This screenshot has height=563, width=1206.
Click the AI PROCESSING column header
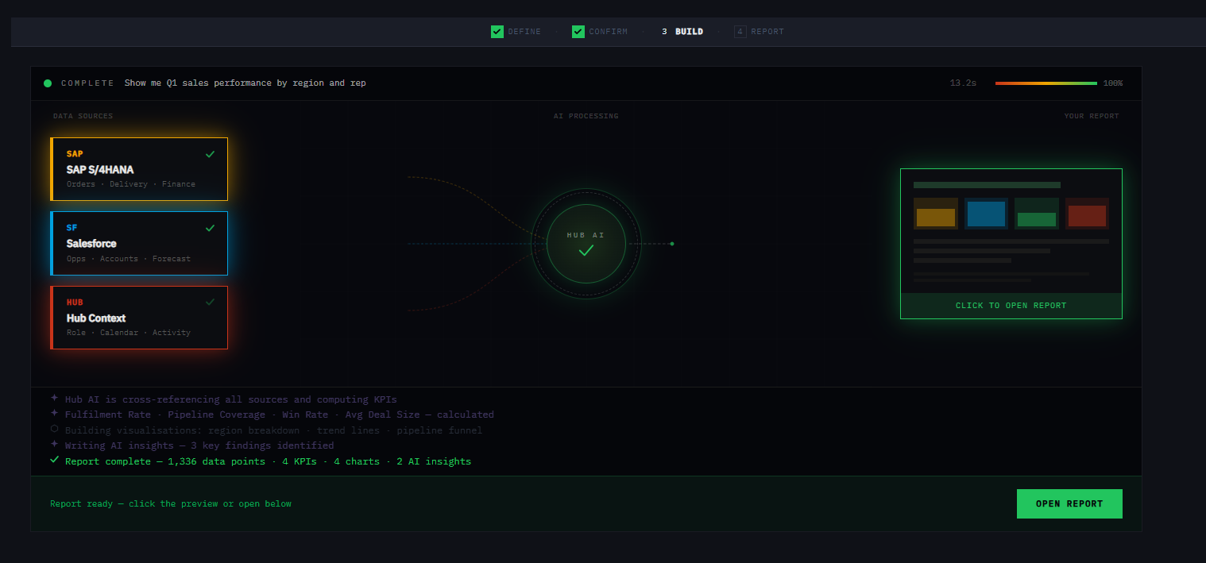[586, 116]
